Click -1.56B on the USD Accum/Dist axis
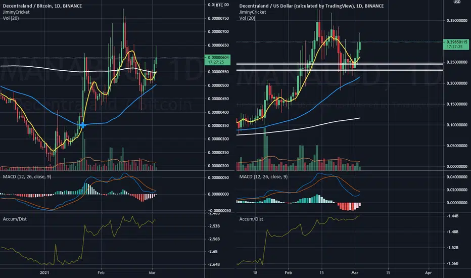This screenshot has width=471, height=278. click(452, 263)
